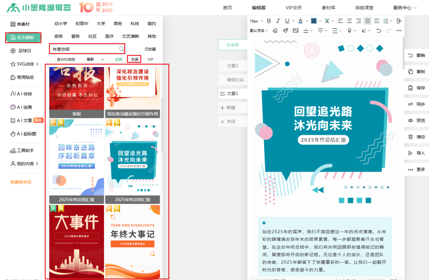Select the 全部 template filter
The height and width of the screenshot is (280, 429).
pyautogui.click(x=118, y=59)
